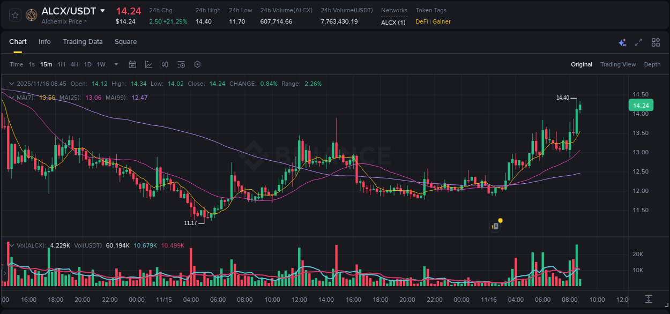Image resolution: width=670 pixels, height=314 pixels.
Task: Collapse the OHLC info panel chevron
Action: 11,84
